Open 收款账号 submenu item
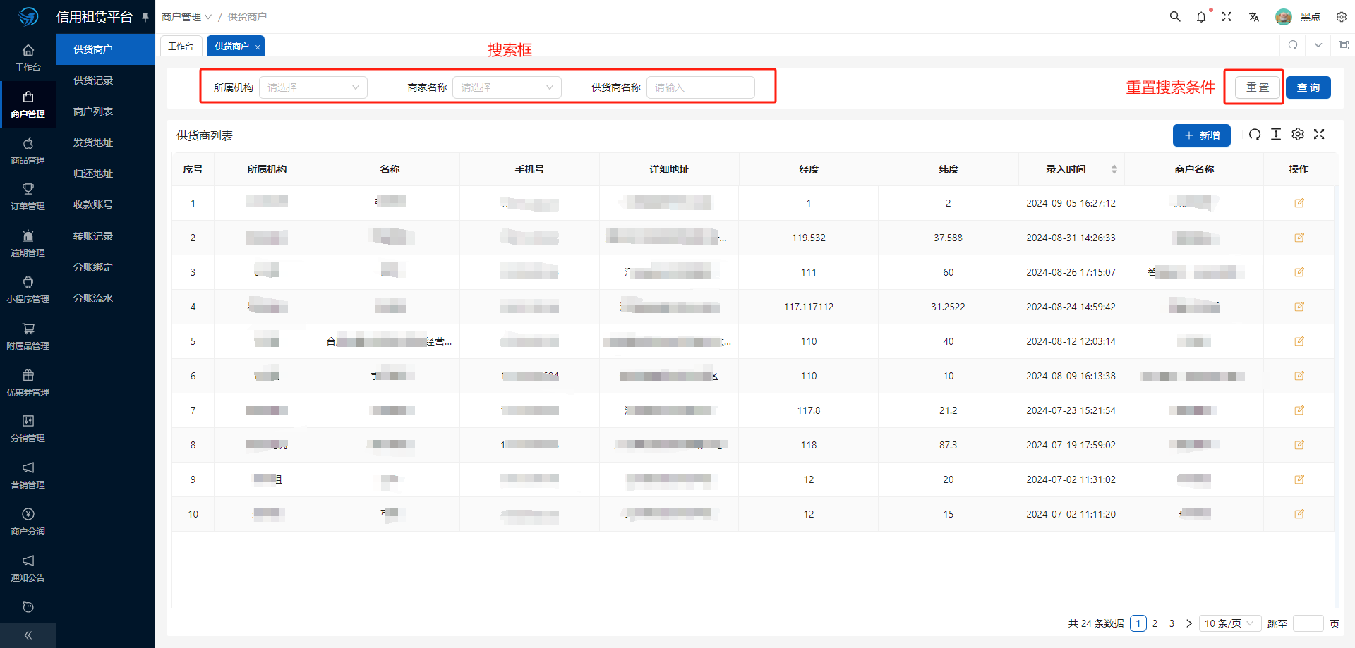This screenshot has width=1355, height=648. 106,204
